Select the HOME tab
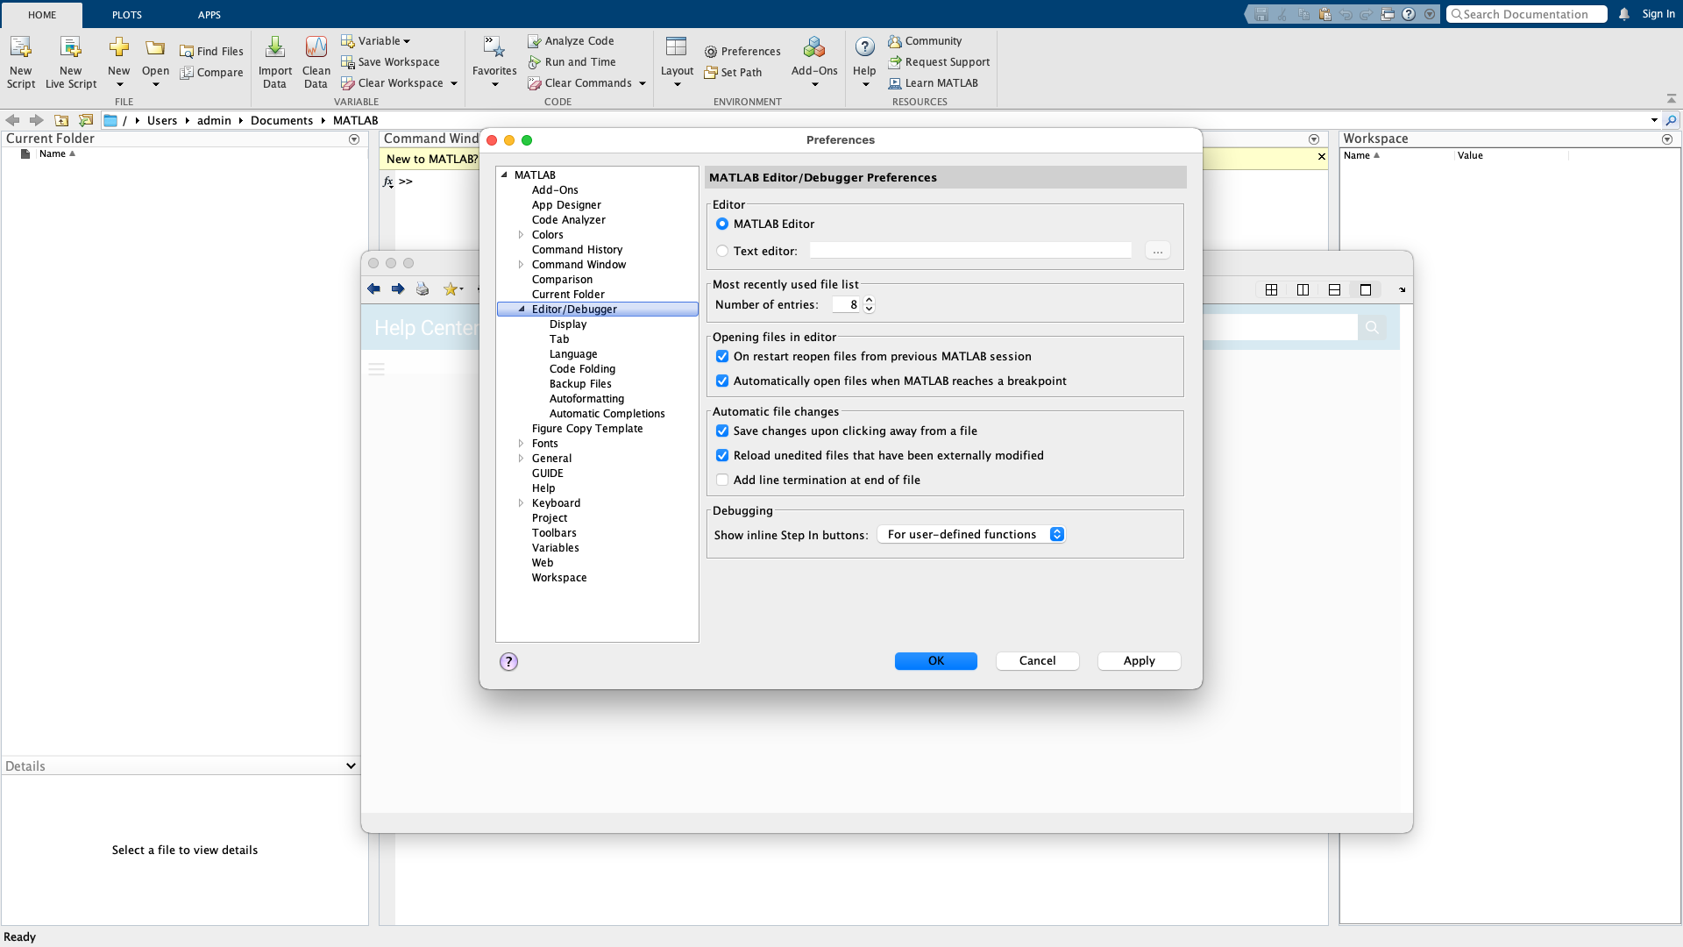The image size is (1683, 947). coord(42,15)
